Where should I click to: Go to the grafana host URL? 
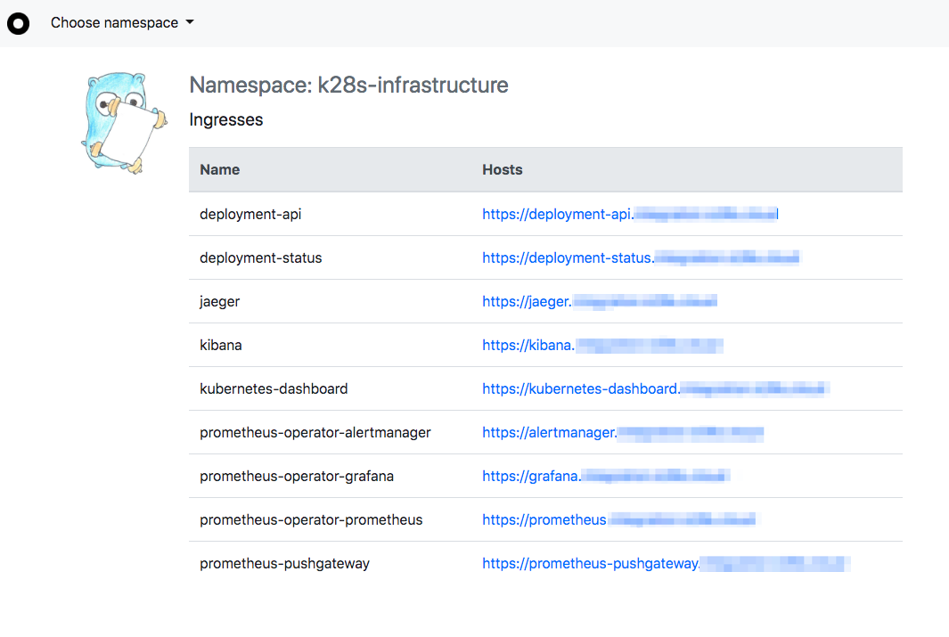point(606,476)
